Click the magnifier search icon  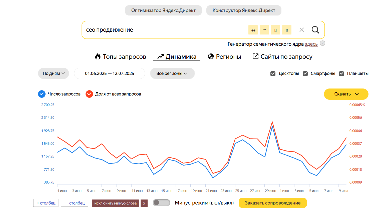coord(315,30)
